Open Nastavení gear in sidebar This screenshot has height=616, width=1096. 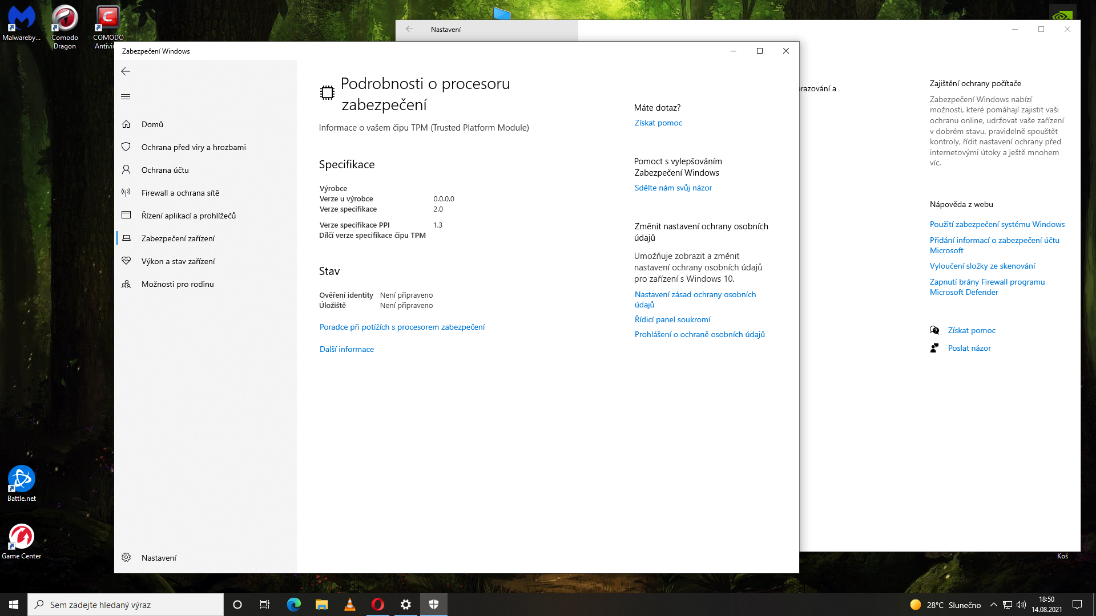[x=126, y=558]
